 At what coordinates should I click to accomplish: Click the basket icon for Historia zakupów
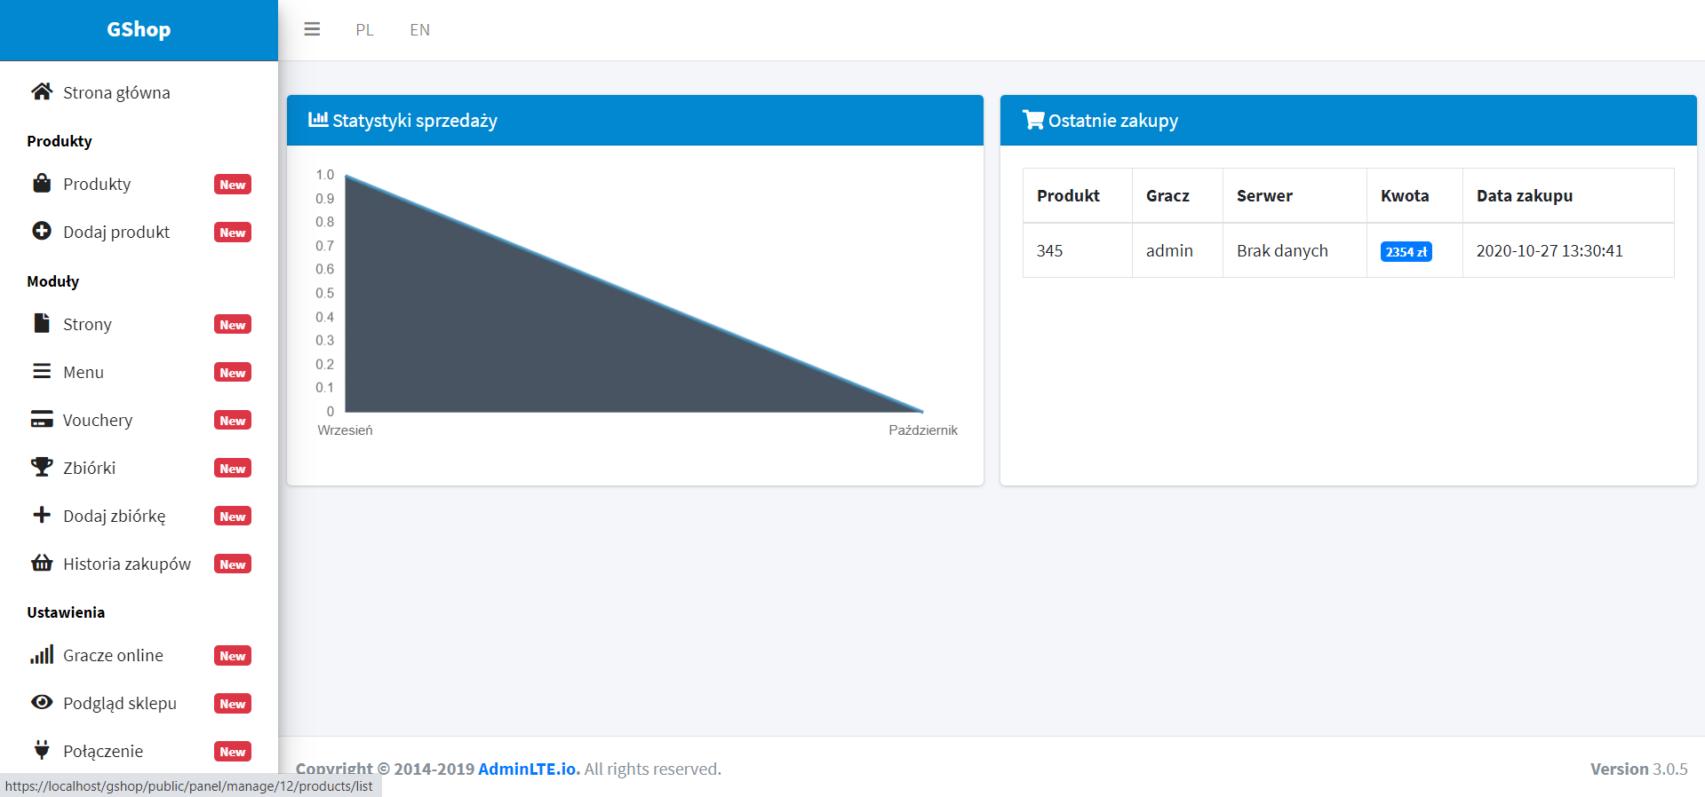point(42,563)
